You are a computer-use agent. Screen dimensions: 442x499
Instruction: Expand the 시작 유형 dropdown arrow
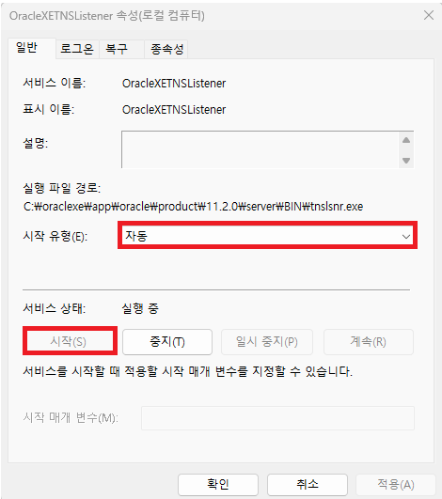click(x=405, y=237)
